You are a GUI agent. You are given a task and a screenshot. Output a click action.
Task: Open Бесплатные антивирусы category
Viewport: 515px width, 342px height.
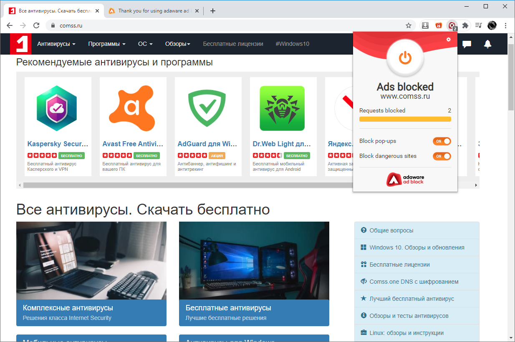click(x=254, y=312)
